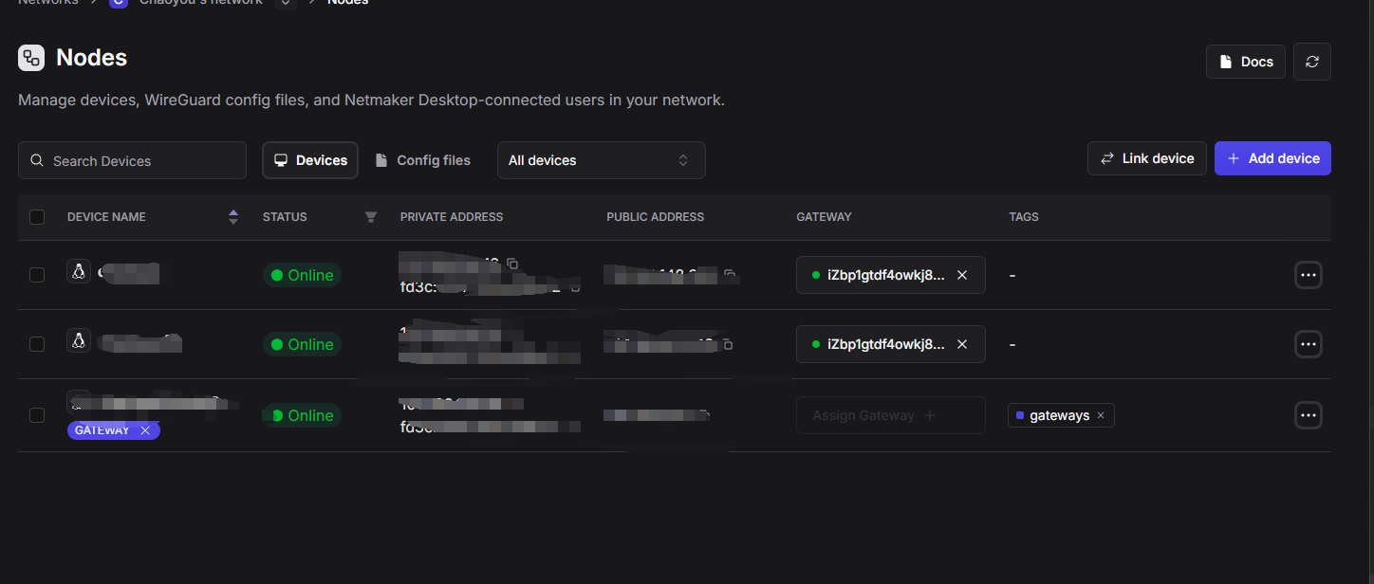Copy the IPv4 private address in first device row

click(x=512, y=263)
